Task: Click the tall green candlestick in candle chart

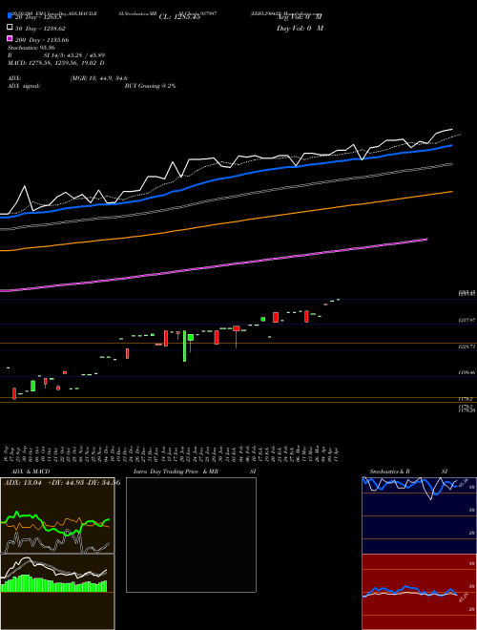Action: tap(185, 346)
